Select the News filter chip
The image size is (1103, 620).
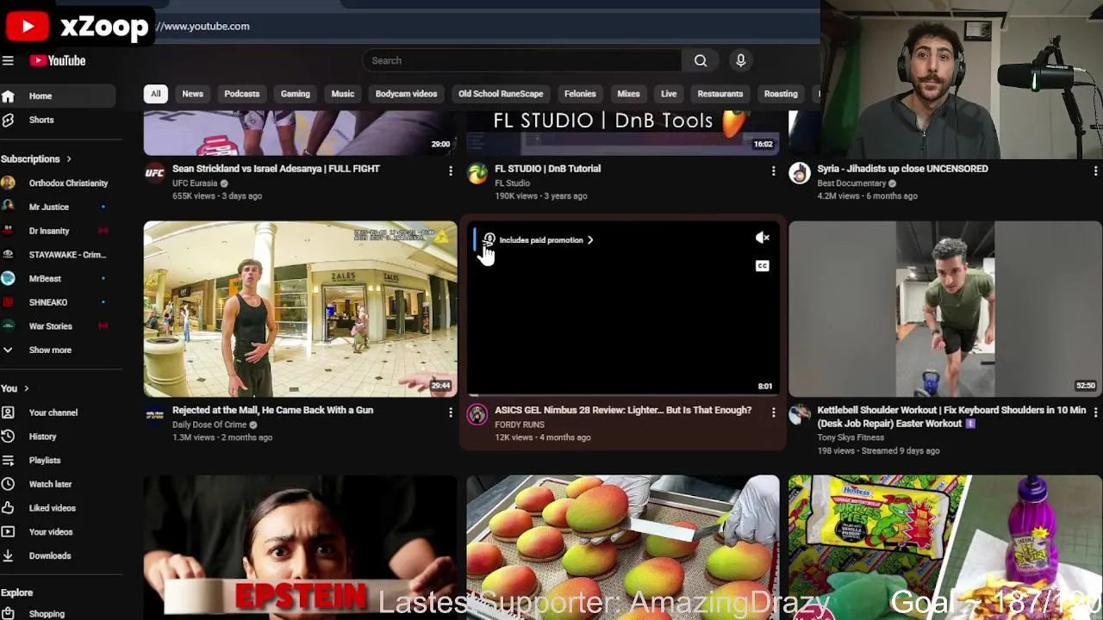(x=192, y=94)
